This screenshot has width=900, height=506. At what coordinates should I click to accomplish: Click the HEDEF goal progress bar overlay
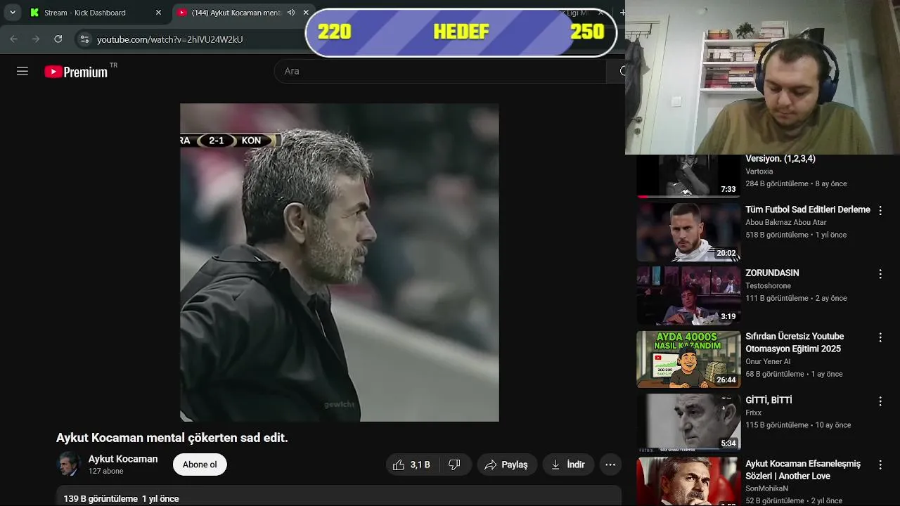461,32
